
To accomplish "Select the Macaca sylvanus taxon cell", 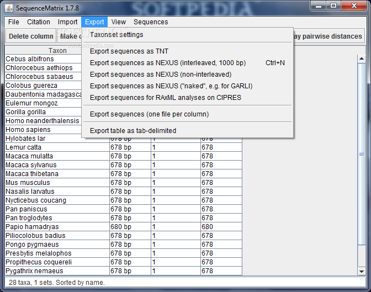I will (57, 165).
